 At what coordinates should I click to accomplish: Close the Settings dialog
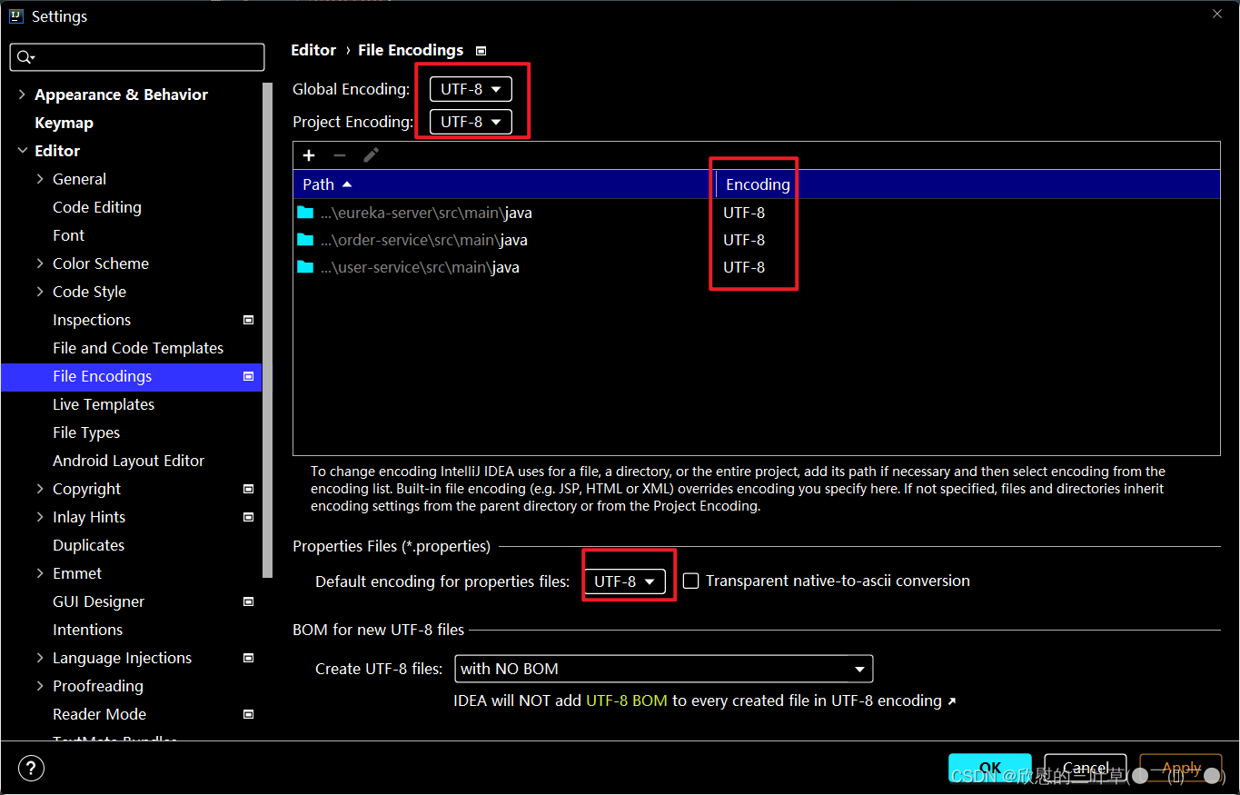[1217, 14]
